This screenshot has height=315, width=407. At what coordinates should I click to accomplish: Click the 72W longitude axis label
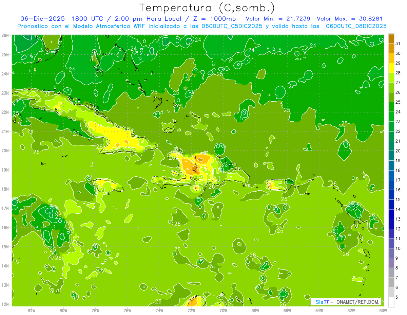191,310
